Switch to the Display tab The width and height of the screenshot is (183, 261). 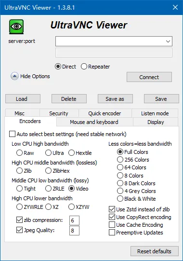coord(156,122)
